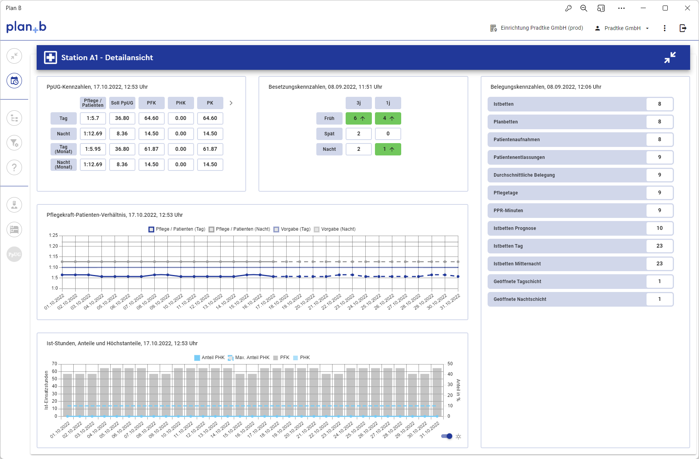Click the 3j column header

[359, 103]
